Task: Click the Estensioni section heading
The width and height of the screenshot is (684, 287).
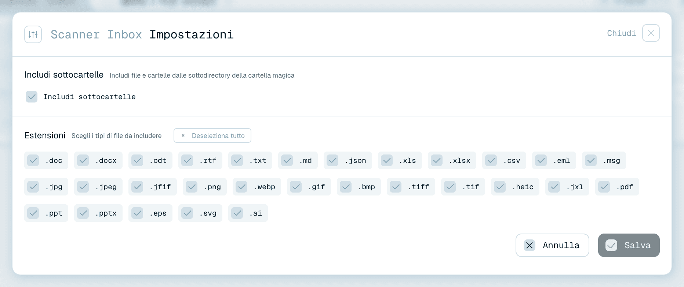Action: point(45,135)
